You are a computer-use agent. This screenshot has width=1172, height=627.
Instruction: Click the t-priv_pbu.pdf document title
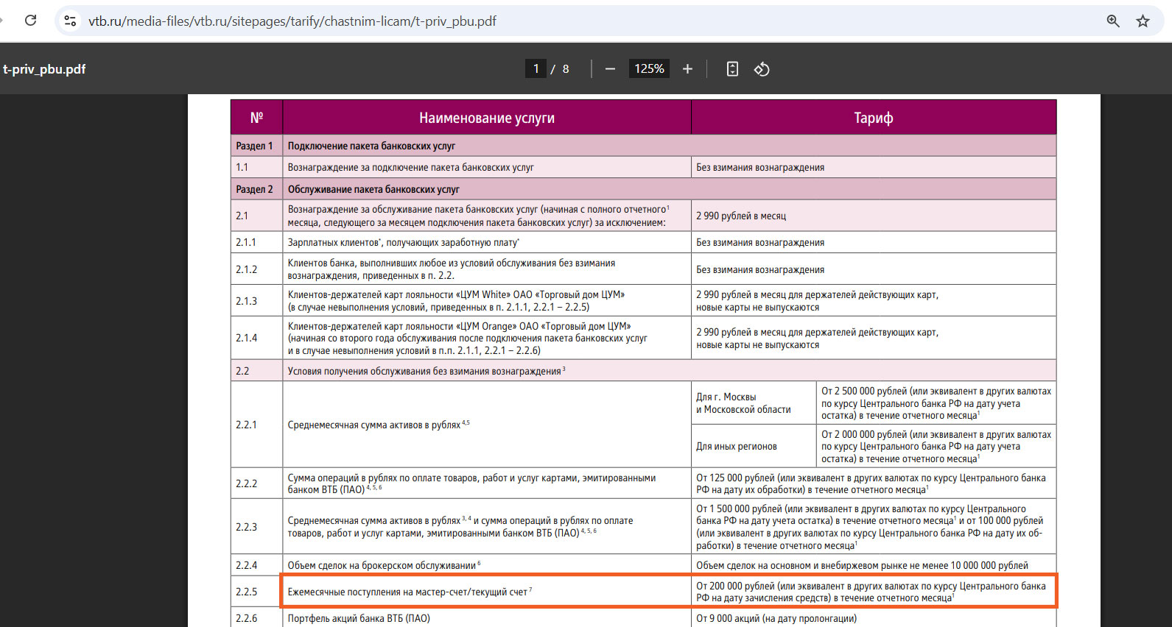click(x=44, y=69)
